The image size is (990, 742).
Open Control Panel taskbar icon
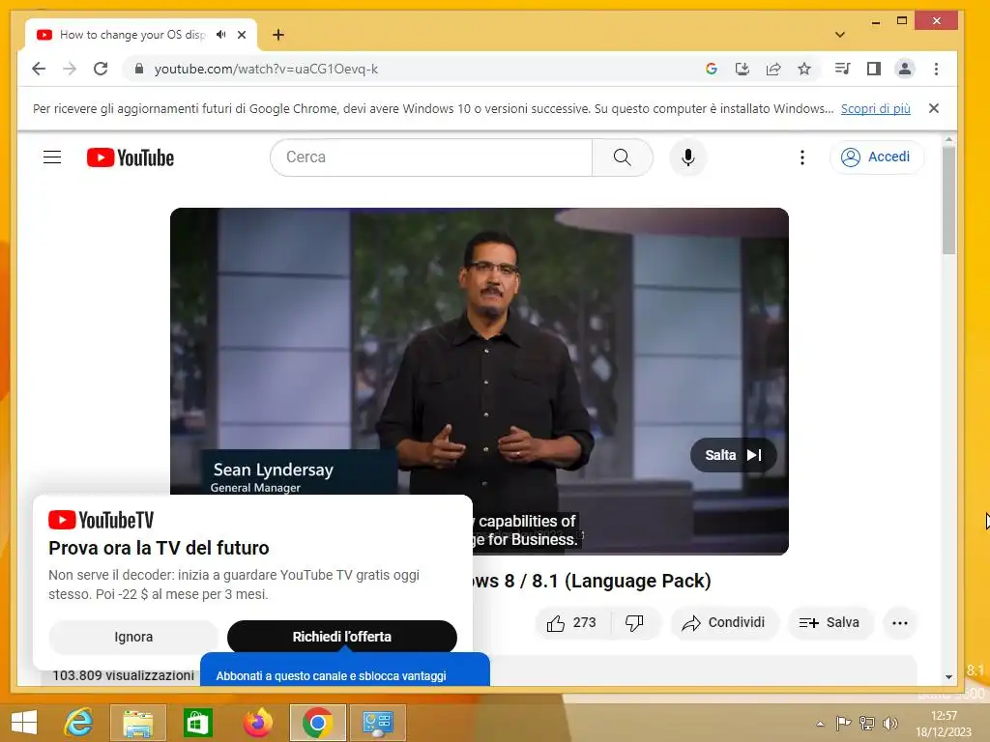pyautogui.click(x=378, y=723)
